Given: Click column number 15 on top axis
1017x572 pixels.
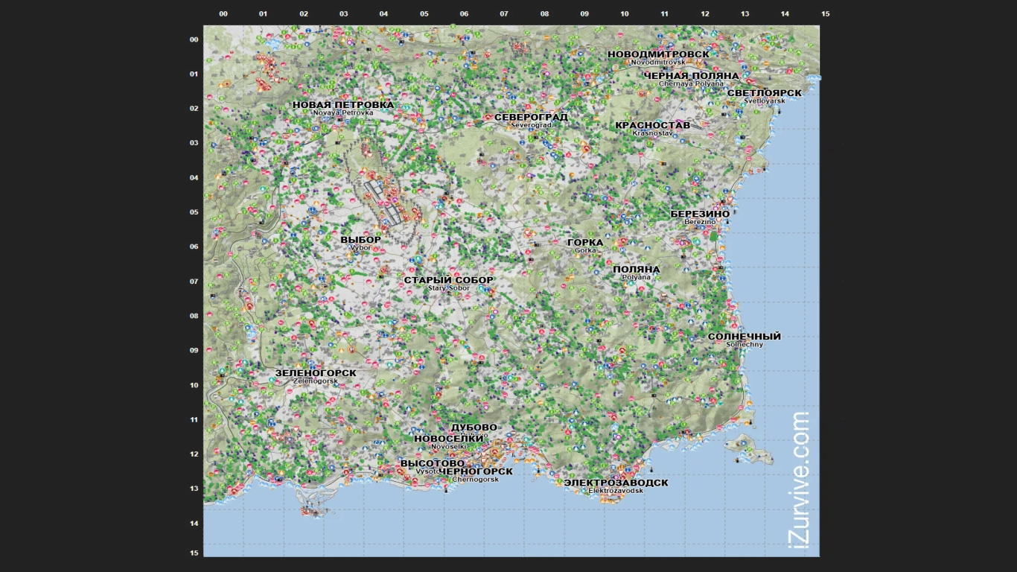Looking at the screenshot, I should pyautogui.click(x=825, y=14).
